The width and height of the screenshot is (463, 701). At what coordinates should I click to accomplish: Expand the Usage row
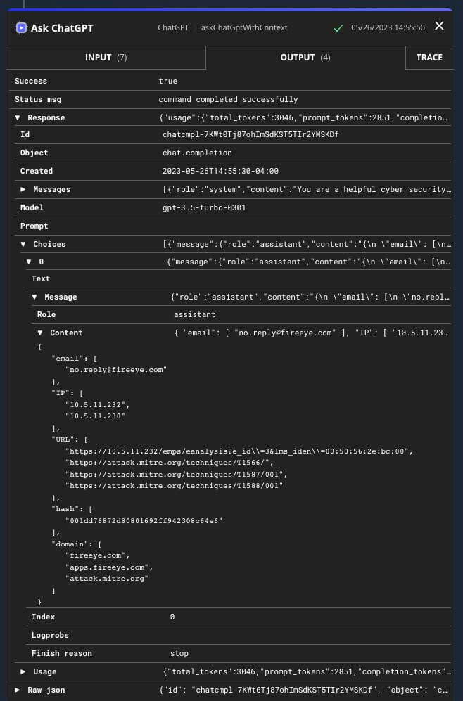(23, 672)
